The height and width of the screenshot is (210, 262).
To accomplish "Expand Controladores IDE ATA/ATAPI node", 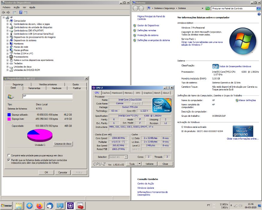I will (7, 31).
